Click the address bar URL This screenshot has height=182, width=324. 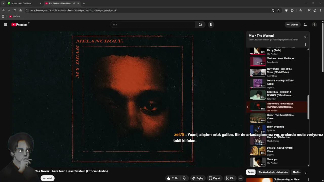coord(73,10)
